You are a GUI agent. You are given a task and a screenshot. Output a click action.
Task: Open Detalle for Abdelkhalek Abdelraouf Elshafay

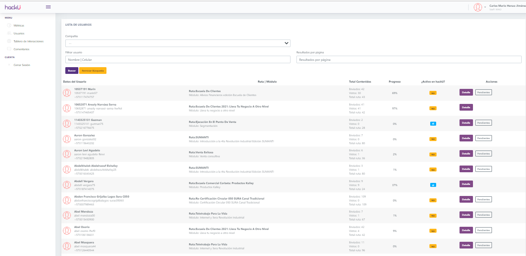click(x=466, y=169)
